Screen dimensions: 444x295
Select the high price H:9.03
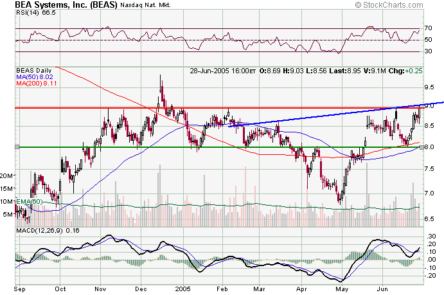294,71
